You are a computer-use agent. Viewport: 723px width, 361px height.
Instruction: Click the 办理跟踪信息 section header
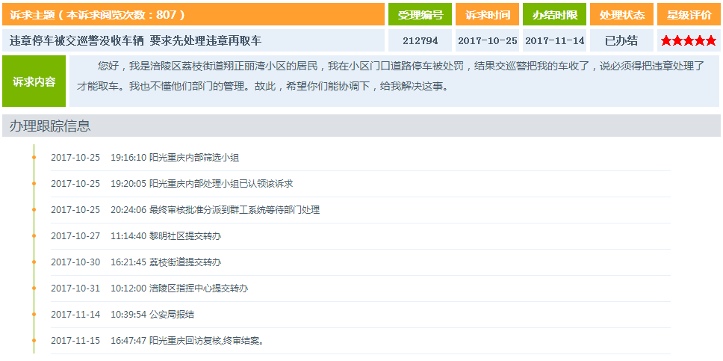[51, 126]
